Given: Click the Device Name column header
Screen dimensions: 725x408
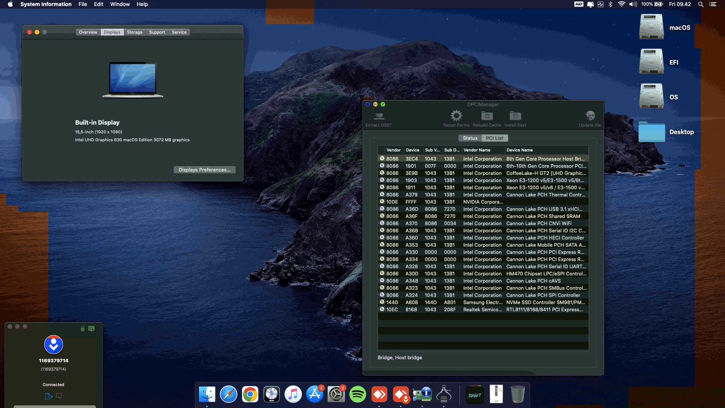Looking at the screenshot, I should [x=546, y=150].
